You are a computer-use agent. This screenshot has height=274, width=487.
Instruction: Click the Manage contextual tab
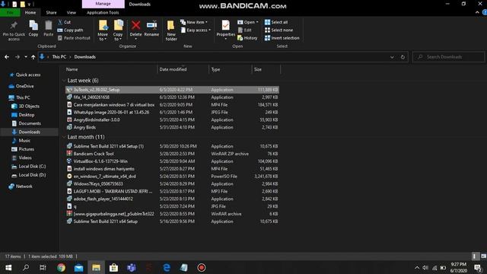pos(103,4)
